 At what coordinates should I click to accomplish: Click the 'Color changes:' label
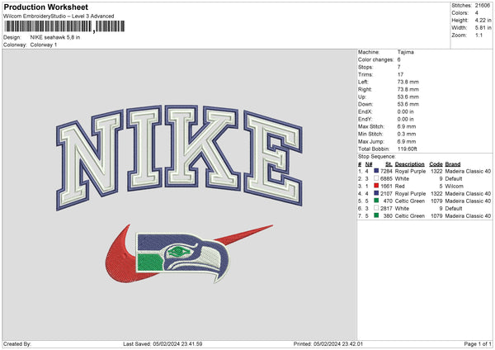(375, 59)
